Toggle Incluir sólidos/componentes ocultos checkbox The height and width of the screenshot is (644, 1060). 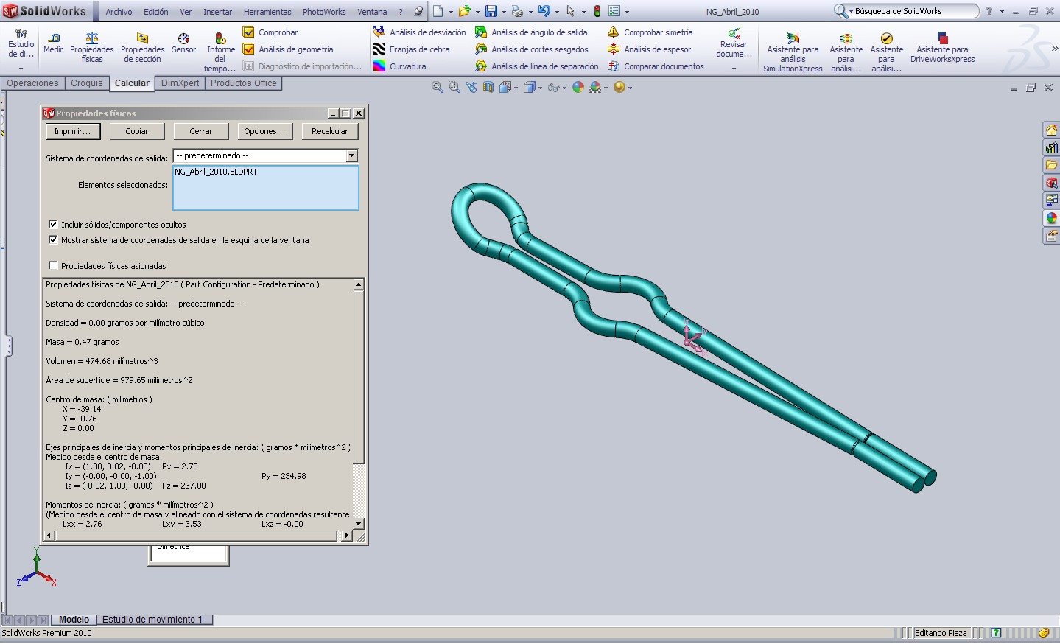tap(53, 224)
